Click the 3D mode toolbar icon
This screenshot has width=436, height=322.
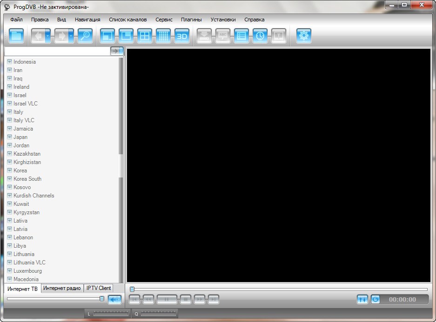pyautogui.click(x=182, y=36)
